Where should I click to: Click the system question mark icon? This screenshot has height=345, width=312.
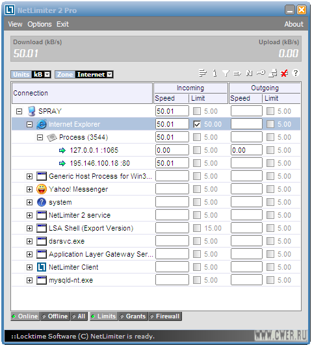pyautogui.click(x=42, y=202)
